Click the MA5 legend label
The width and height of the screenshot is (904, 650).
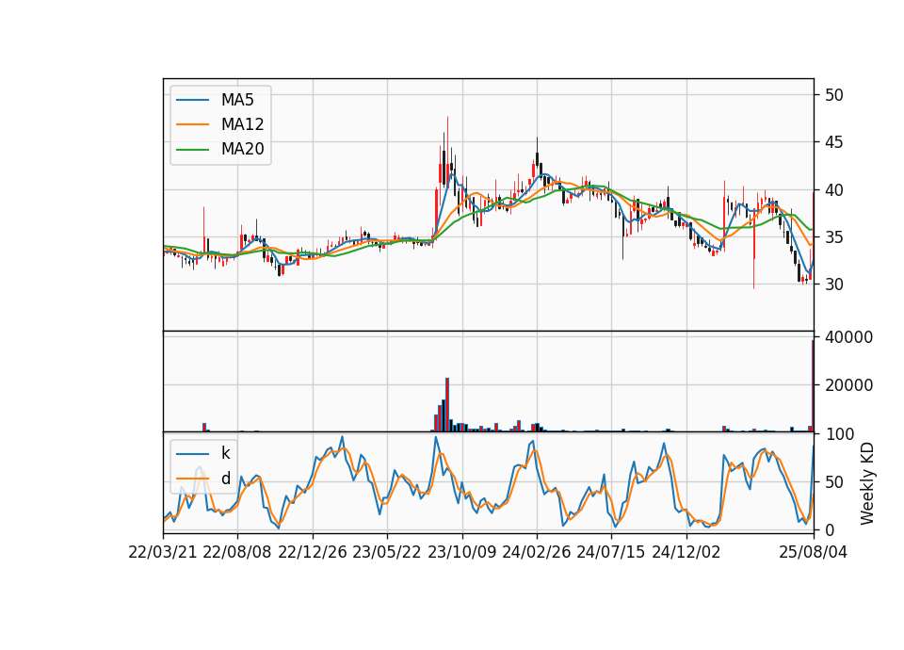(x=237, y=100)
